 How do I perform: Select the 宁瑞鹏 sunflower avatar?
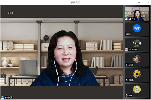(137, 74)
